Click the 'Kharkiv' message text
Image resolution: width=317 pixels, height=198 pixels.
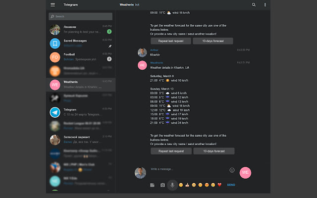coord(155,55)
